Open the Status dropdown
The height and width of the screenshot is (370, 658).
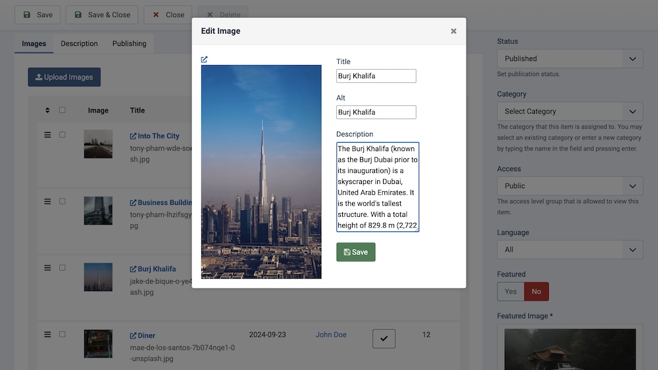[570, 58]
